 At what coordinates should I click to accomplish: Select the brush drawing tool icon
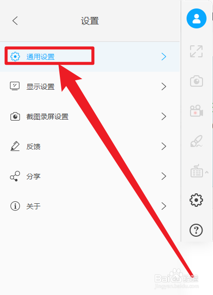[x=196, y=141]
